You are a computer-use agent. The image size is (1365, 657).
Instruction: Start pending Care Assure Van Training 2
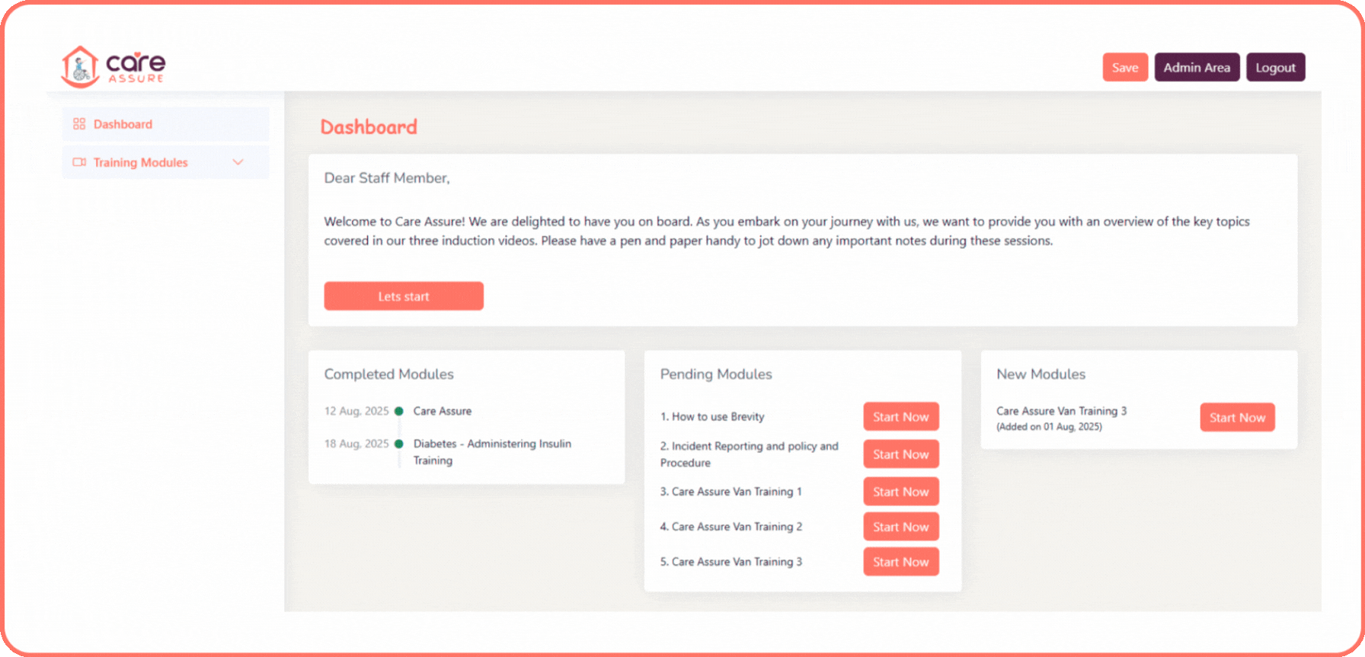901,527
